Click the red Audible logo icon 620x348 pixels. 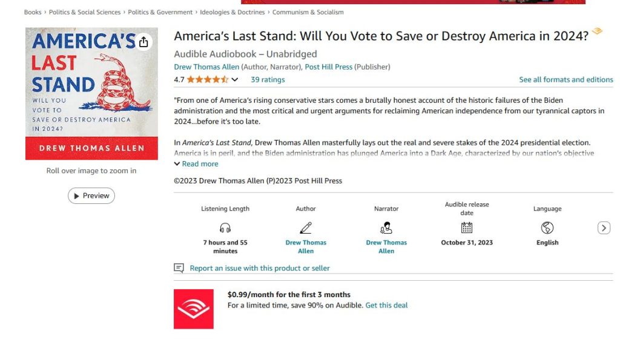pos(194,309)
